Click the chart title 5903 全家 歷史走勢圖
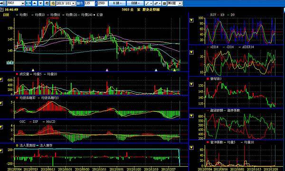285x171 pixels. 141,9
